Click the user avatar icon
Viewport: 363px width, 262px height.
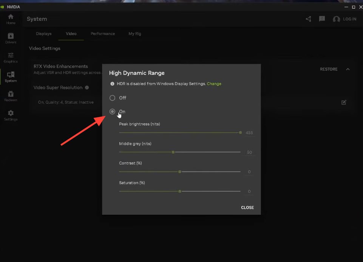click(x=336, y=19)
